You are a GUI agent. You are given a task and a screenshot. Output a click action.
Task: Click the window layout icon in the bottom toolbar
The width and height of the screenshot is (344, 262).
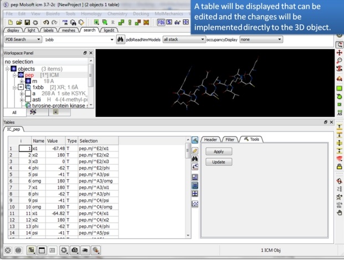42,250
